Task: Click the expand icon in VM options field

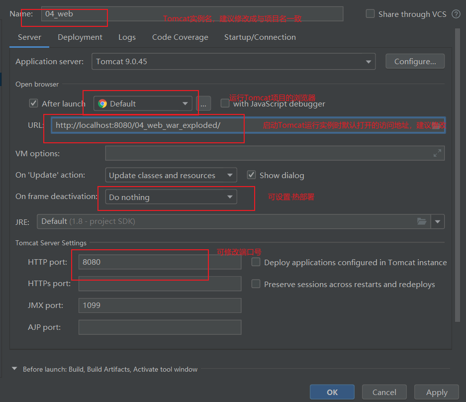Action: tap(437, 153)
